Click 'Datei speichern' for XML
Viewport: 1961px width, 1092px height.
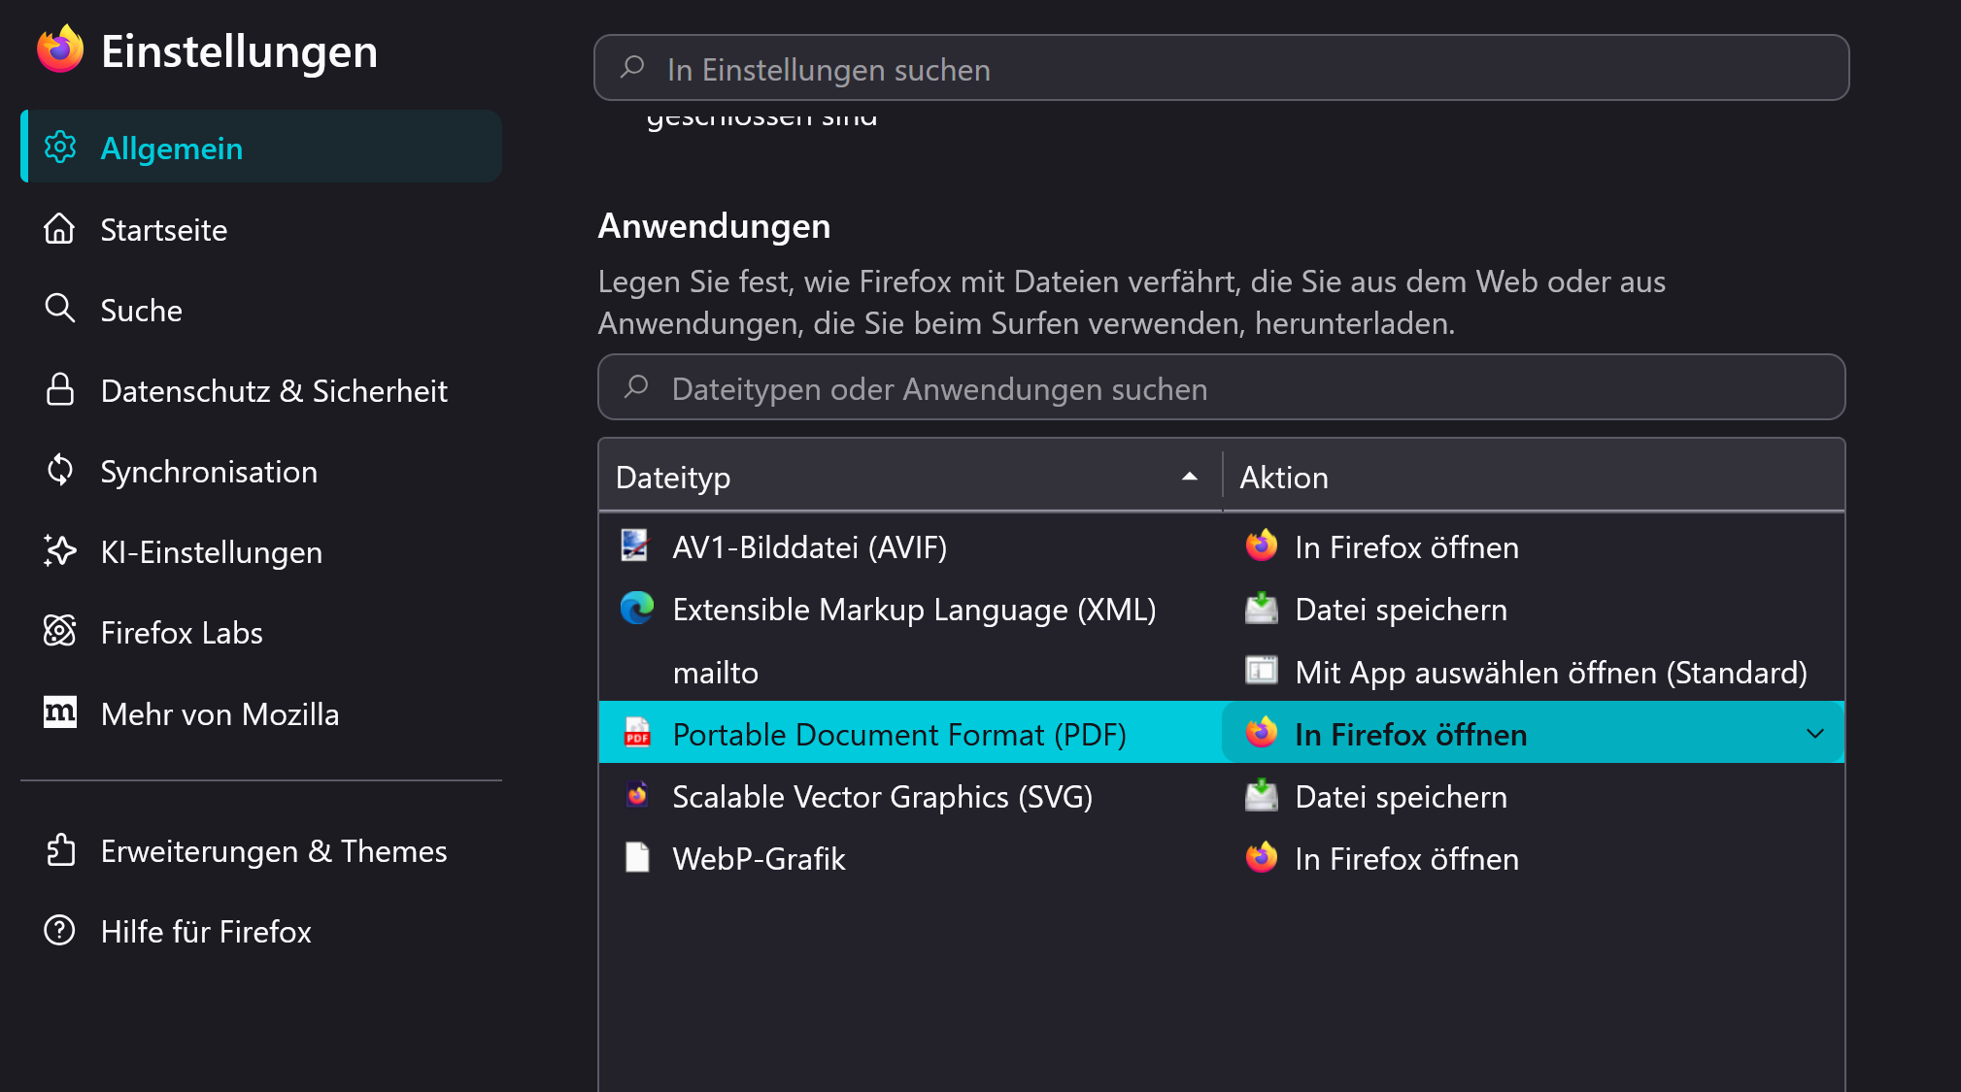point(1401,609)
